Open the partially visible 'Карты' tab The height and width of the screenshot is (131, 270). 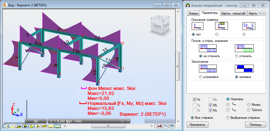pyautogui.click(x=253, y=13)
